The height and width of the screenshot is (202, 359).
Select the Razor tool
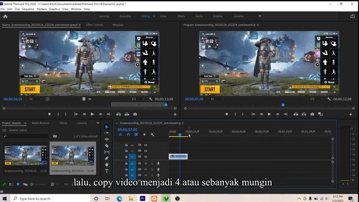(107, 145)
